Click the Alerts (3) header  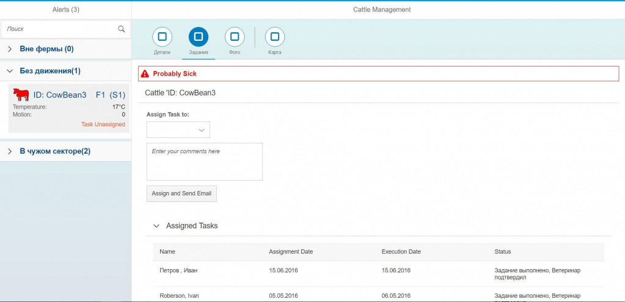coord(65,10)
